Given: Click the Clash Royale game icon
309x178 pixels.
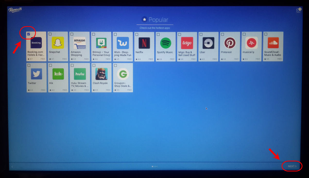Looking at the screenshot, I should (101, 74).
